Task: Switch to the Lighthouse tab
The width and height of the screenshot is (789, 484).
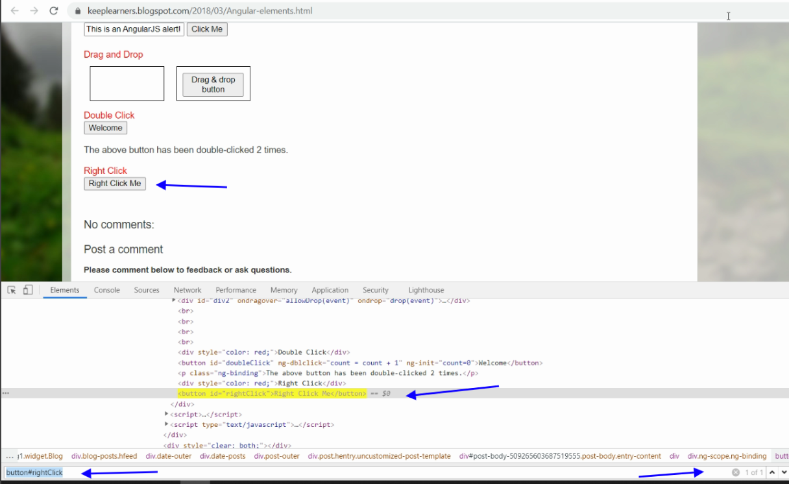Action: coord(426,289)
